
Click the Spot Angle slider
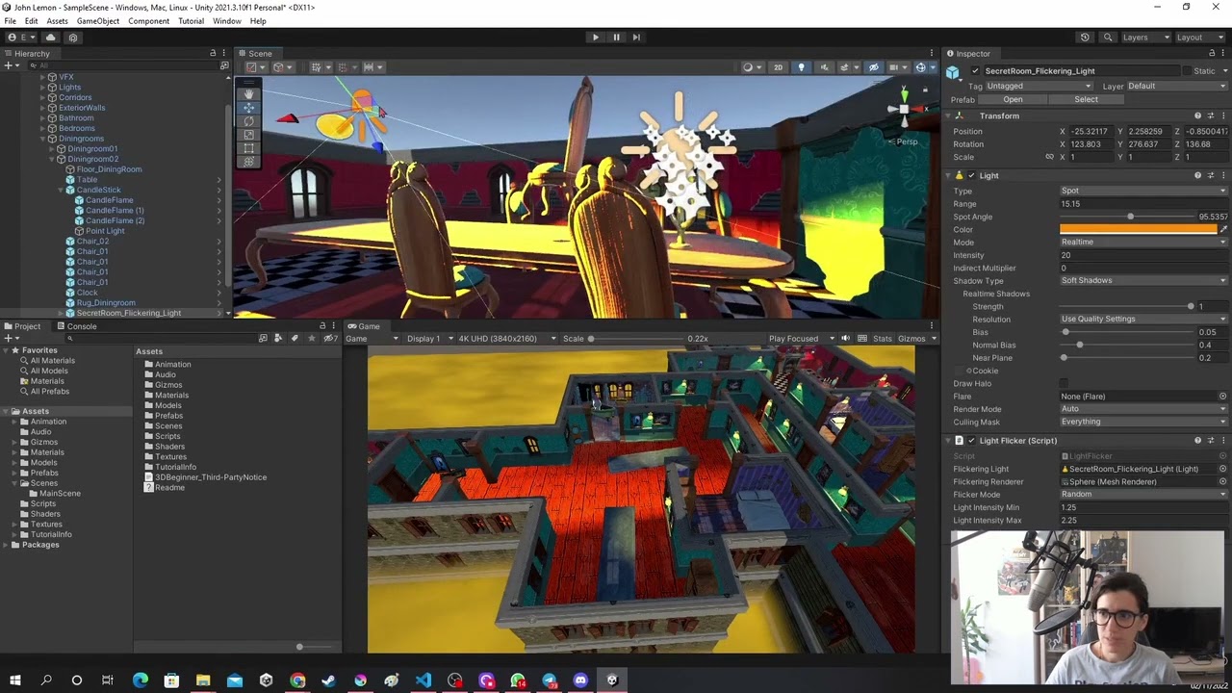[x=1127, y=218]
